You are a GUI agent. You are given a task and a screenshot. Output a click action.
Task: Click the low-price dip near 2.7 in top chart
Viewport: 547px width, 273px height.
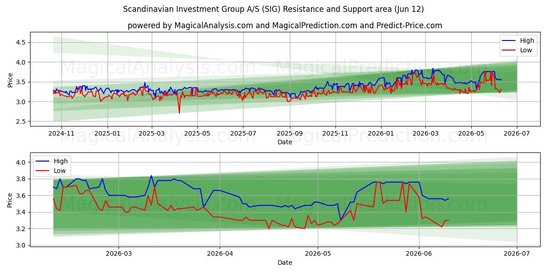179,113
